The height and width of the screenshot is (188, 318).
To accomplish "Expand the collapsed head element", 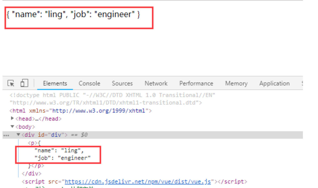I will [x=13, y=118].
